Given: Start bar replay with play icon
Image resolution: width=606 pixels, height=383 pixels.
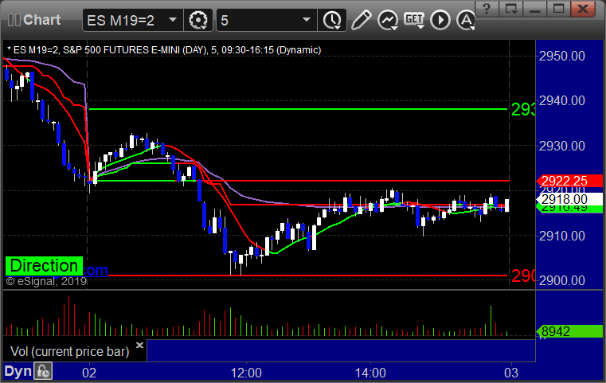Looking at the screenshot, I should [x=440, y=20].
